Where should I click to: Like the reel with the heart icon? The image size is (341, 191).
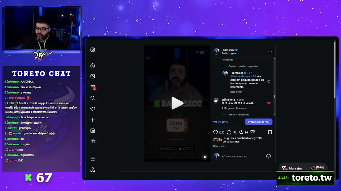(216, 132)
